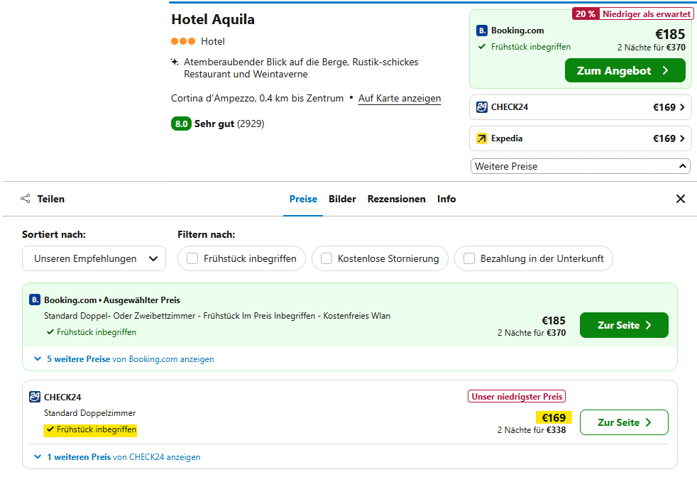Enable the Kostenlose Stornierung filter

pos(326,258)
